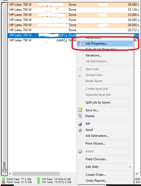141x186 pixels.
Task: Expand the Edit With submenu arrow
Action: tap(130, 167)
